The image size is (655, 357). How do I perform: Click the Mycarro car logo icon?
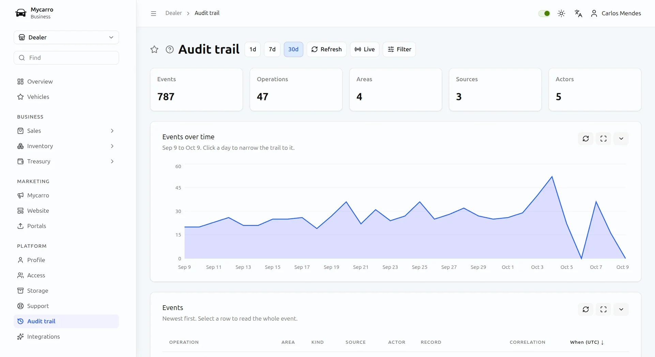click(21, 13)
